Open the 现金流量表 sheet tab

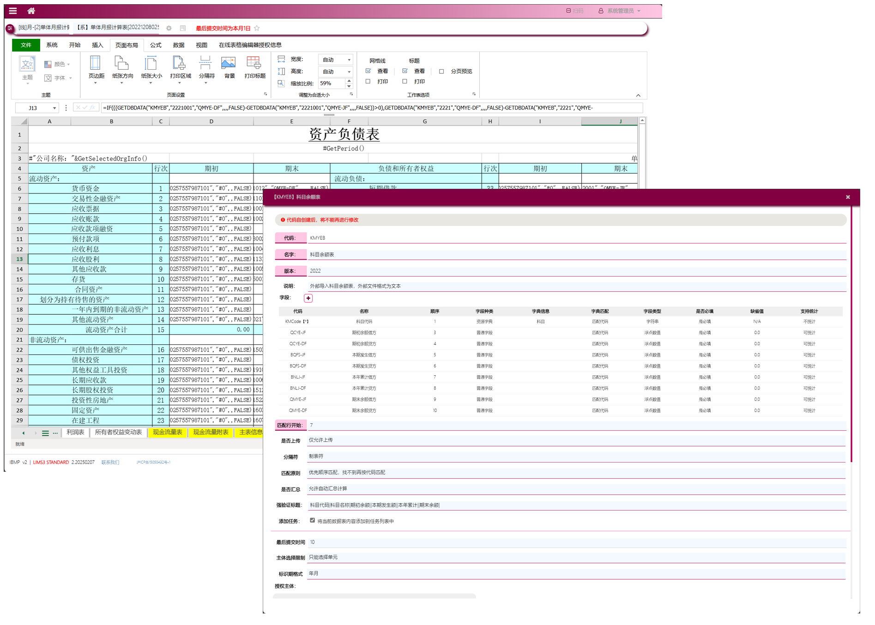click(167, 433)
